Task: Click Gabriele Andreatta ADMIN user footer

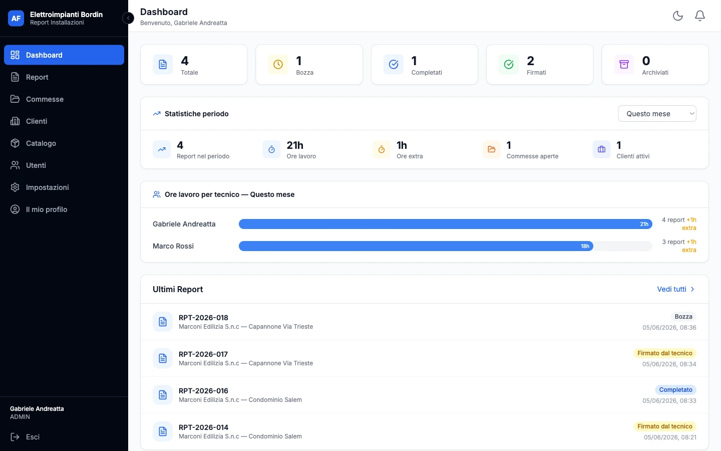Action: pyautogui.click(x=37, y=412)
